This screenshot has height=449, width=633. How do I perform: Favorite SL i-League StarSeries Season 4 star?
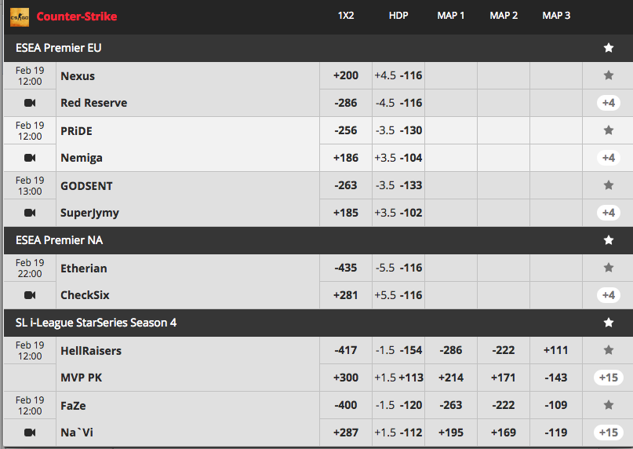point(609,323)
